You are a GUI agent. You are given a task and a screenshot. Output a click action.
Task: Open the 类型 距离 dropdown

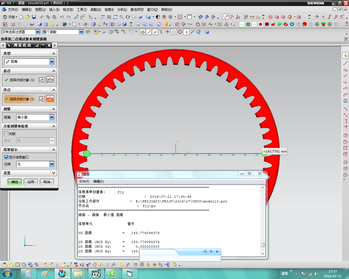tap(52, 62)
